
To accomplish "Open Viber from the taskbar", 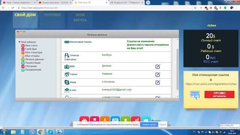I will pyautogui.click(x=32, y=132).
